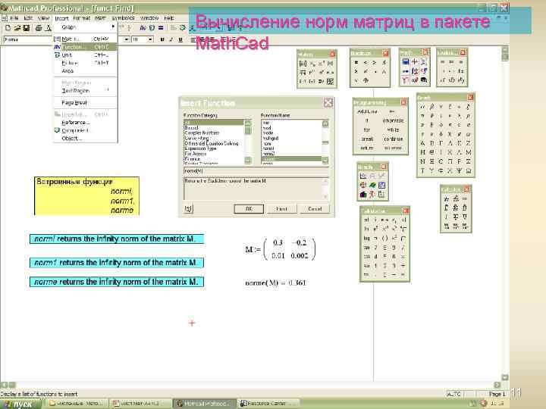Image resolution: width=546 pixels, height=409 pixels.
Task: Click capital Gamma in Greek palette
Action: (441, 143)
